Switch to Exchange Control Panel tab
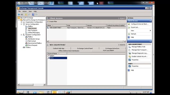170x95 pixels. coord(85,49)
